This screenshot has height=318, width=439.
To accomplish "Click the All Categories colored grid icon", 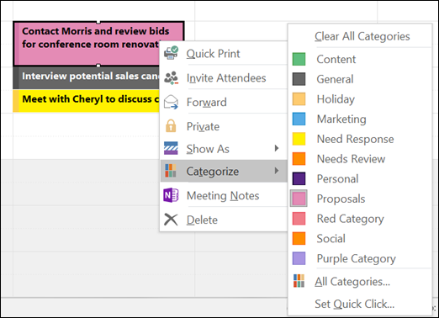I will coord(299,281).
